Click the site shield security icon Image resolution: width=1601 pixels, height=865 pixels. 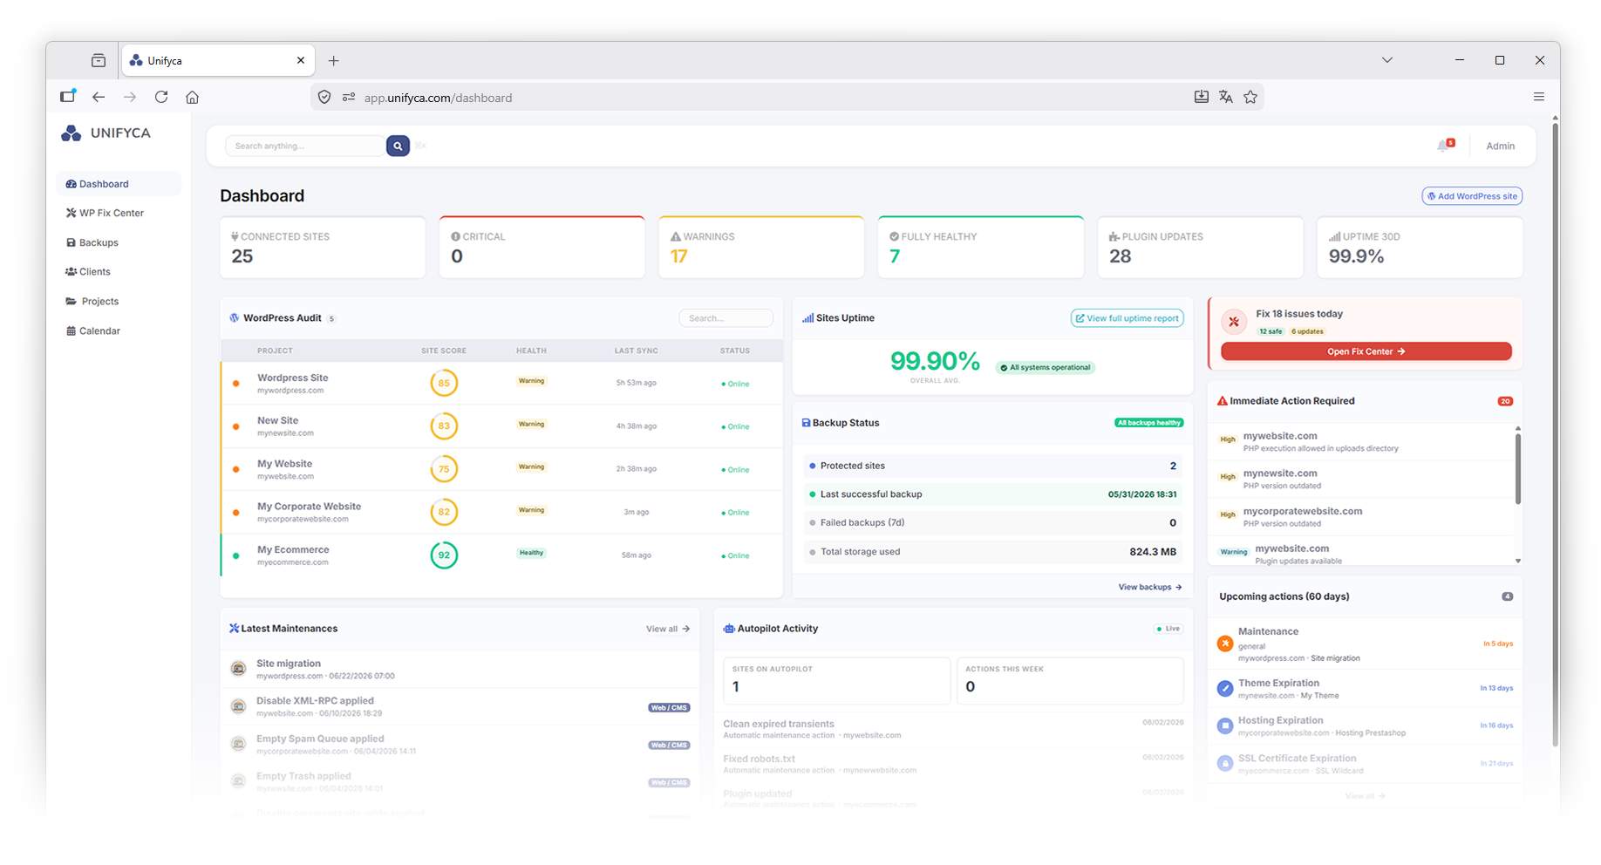tap(324, 97)
